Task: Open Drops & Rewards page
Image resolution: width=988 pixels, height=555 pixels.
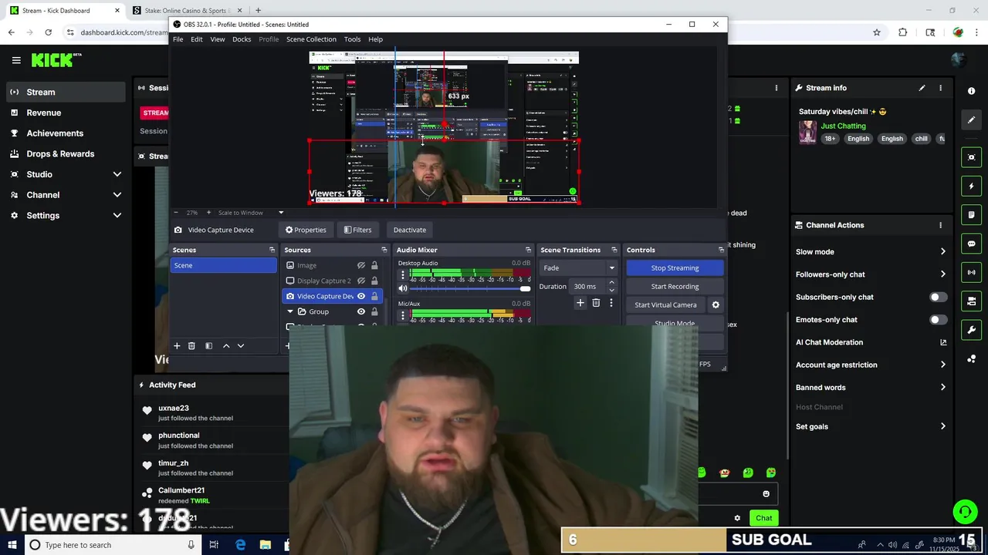Action: click(x=66, y=153)
